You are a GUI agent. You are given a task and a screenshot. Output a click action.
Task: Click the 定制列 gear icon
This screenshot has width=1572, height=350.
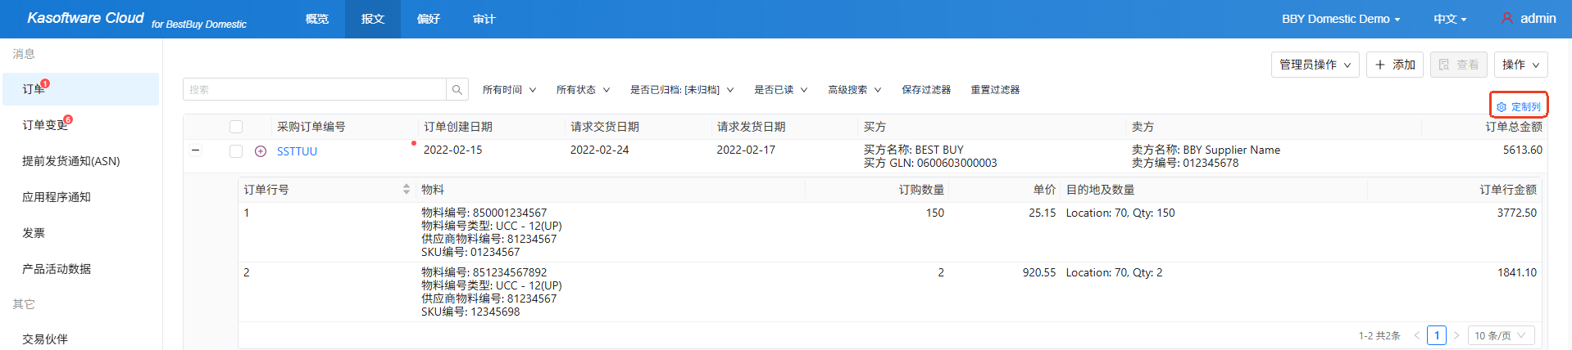1502,107
